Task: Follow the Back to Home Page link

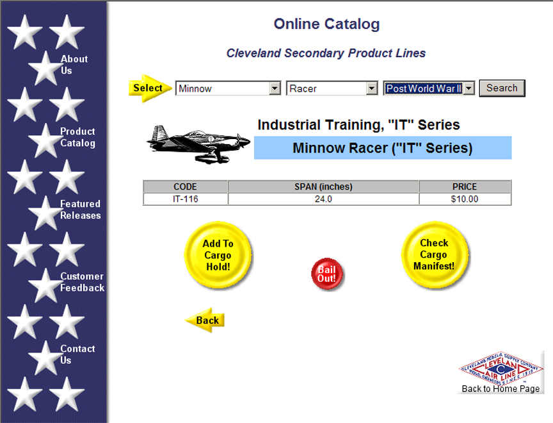Action: click(x=501, y=388)
